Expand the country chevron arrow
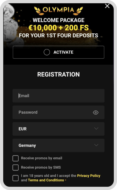 coord(96,145)
